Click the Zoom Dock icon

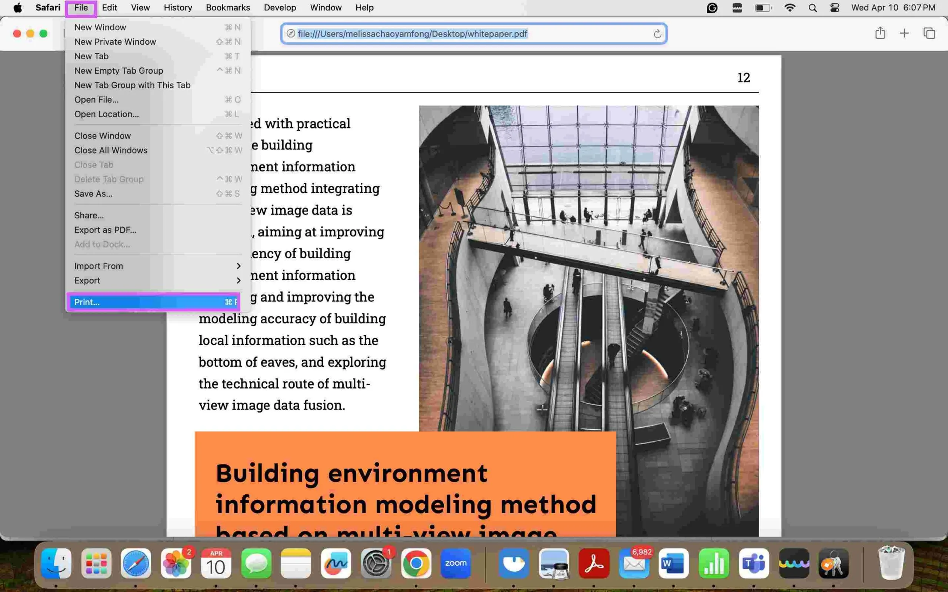click(x=456, y=564)
